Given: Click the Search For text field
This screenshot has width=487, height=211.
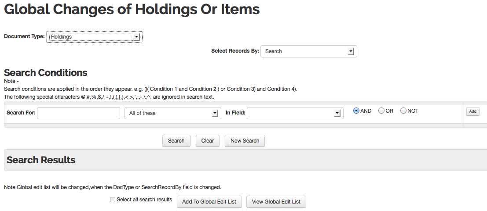Looking at the screenshot, I should [79, 113].
